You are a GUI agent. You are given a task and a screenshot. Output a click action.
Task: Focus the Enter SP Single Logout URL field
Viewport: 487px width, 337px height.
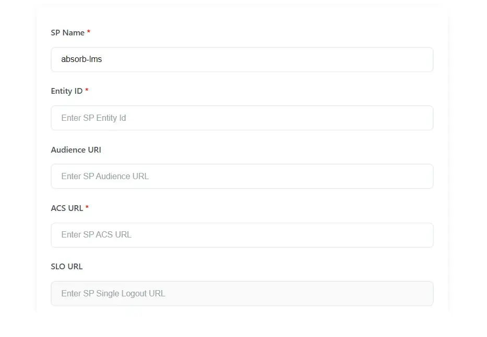[x=242, y=293]
